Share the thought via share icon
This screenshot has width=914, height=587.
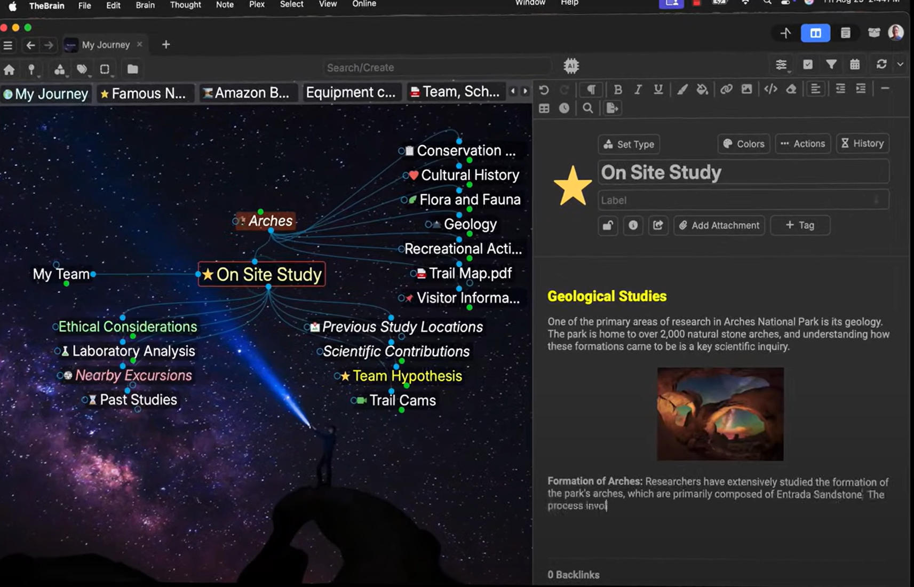658,225
